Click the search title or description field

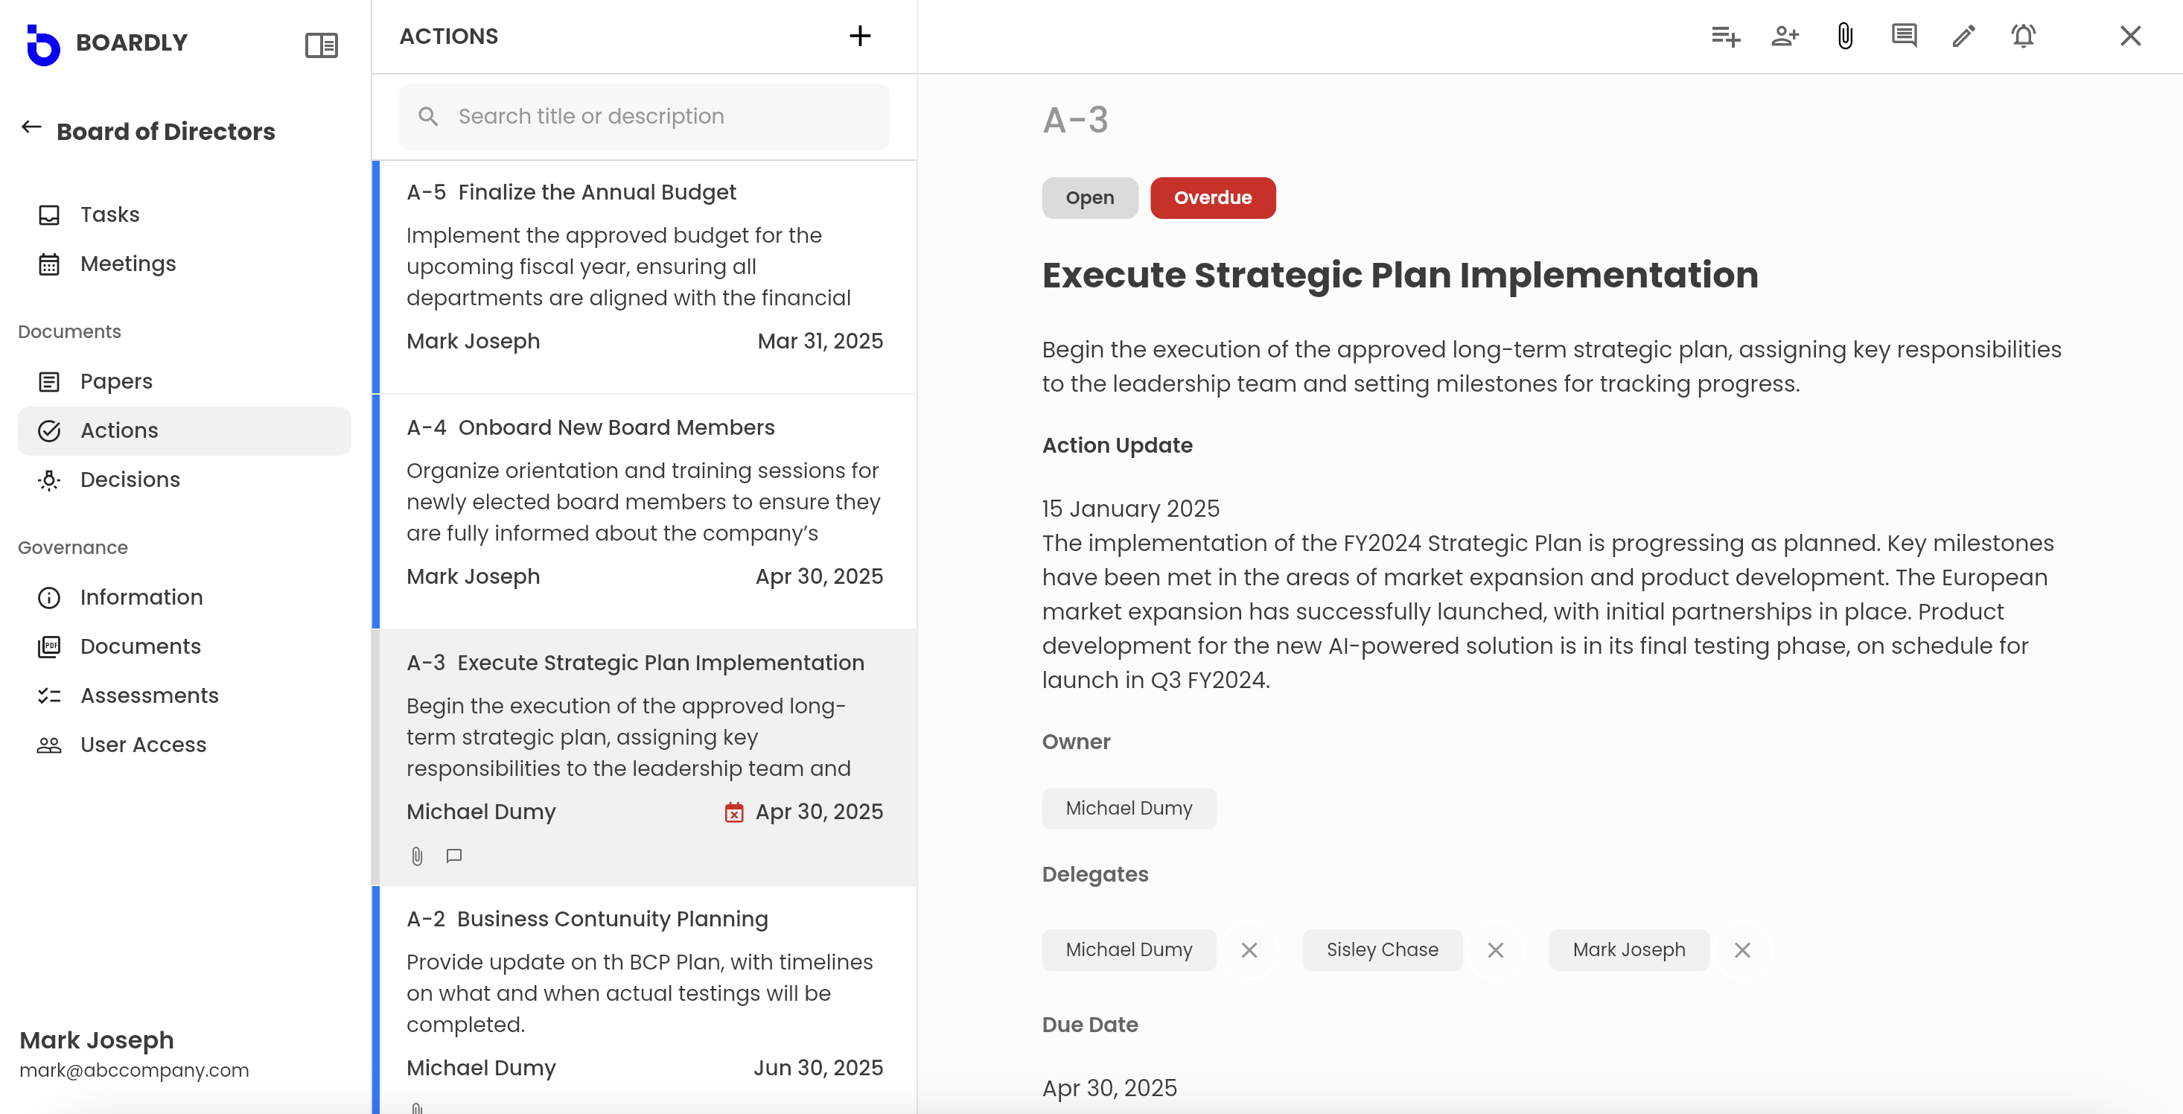point(644,116)
